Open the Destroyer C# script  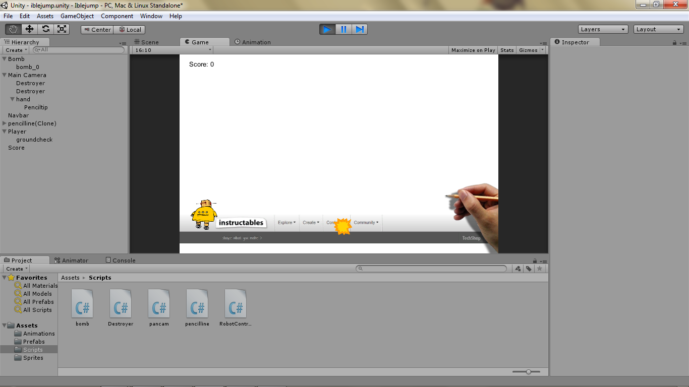(x=121, y=307)
